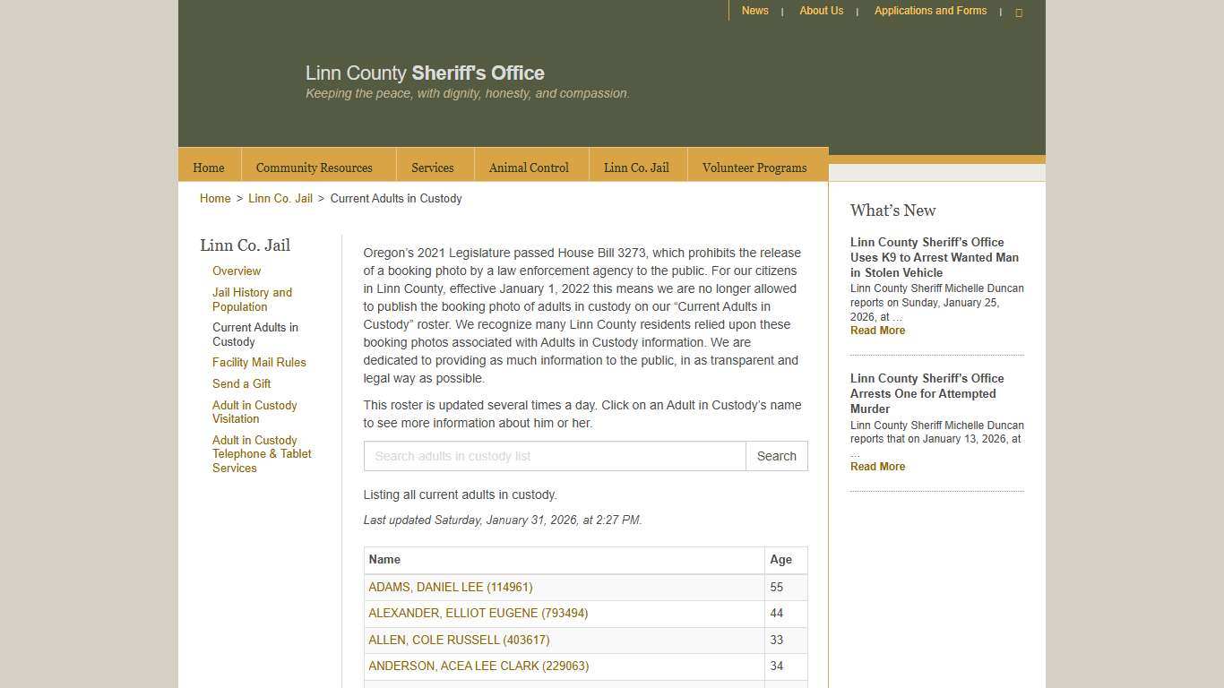The height and width of the screenshot is (688, 1224).
Task: Click the News link in the top bar
Action: [x=754, y=11]
